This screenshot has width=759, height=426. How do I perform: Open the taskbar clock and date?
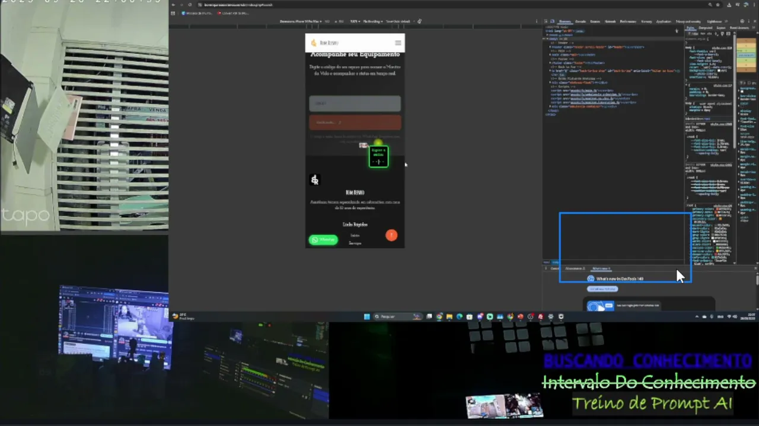[747, 317]
